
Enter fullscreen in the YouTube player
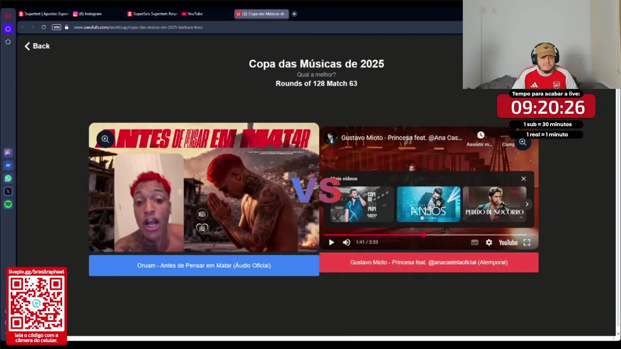(527, 242)
